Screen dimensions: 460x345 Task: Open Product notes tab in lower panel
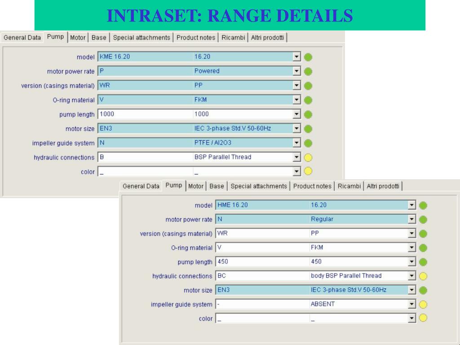coord(312,186)
